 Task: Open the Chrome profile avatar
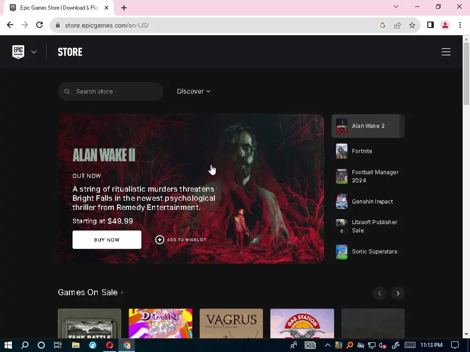click(445, 25)
